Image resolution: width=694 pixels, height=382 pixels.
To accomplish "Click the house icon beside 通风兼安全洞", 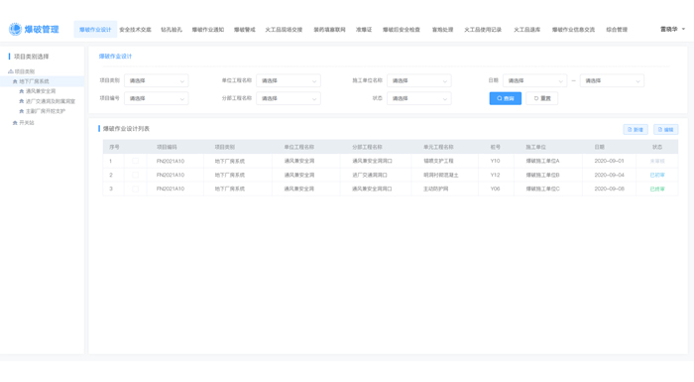I will [x=21, y=91].
